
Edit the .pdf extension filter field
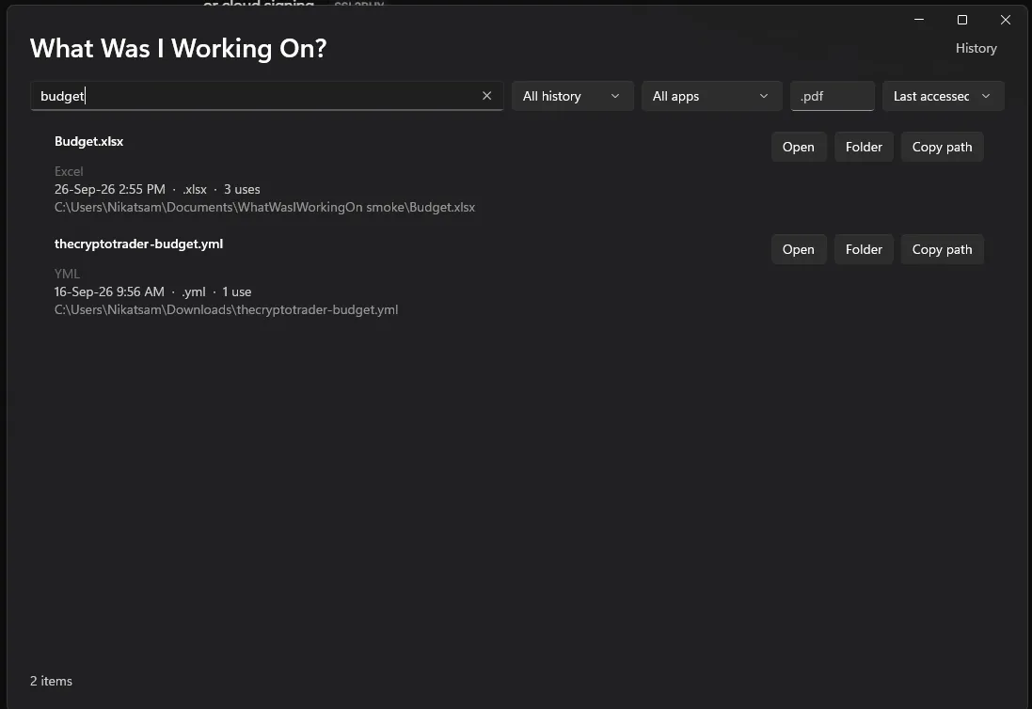coord(832,96)
